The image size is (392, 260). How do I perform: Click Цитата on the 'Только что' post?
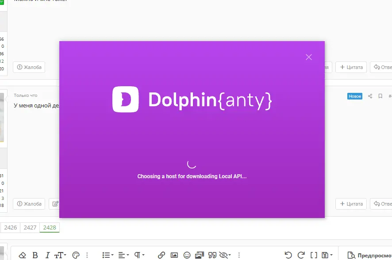[351, 204]
